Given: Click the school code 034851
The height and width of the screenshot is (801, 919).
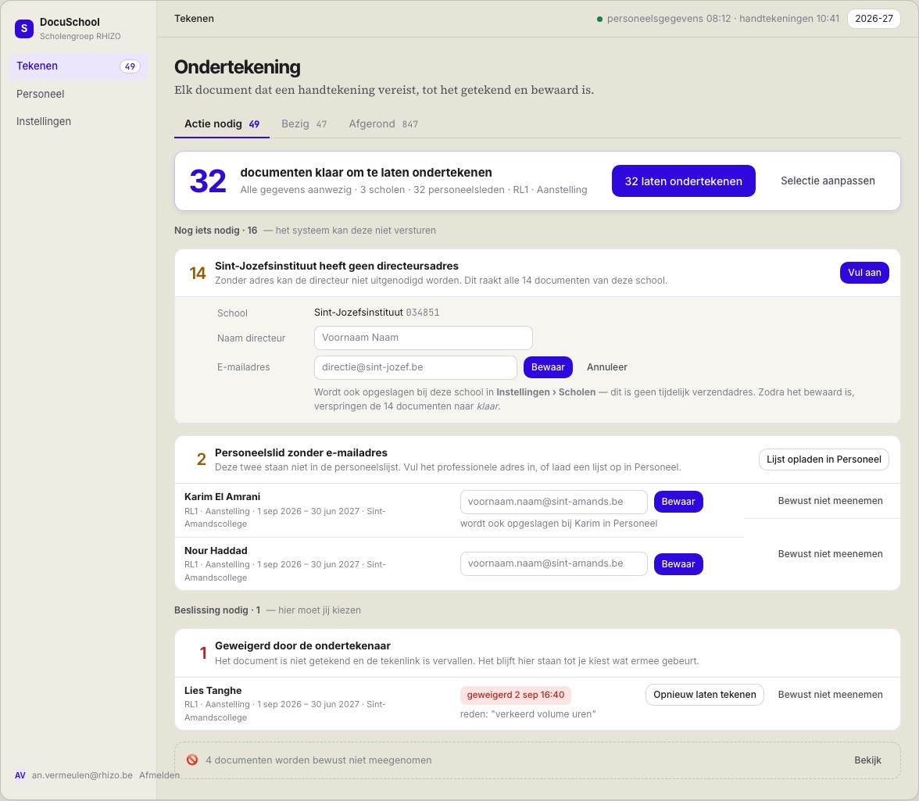Looking at the screenshot, I should coord(423,313).
